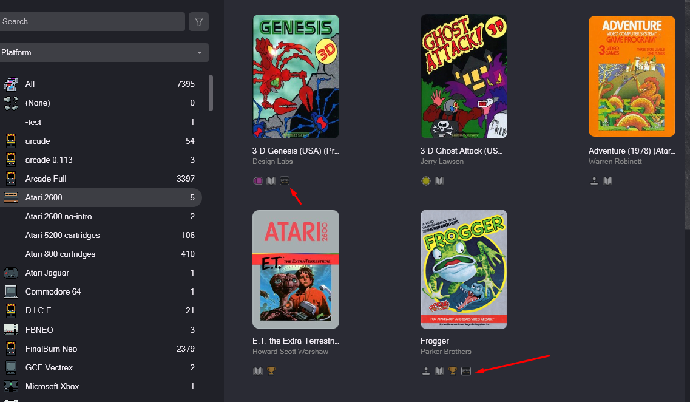
Task: Click the trophy badge under Frogger
Action: click(452, 371)
